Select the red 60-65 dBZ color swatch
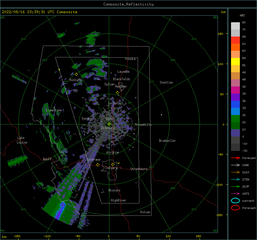Image resolution: width=257 pixels, height=240 pixels. click(235, 40)
